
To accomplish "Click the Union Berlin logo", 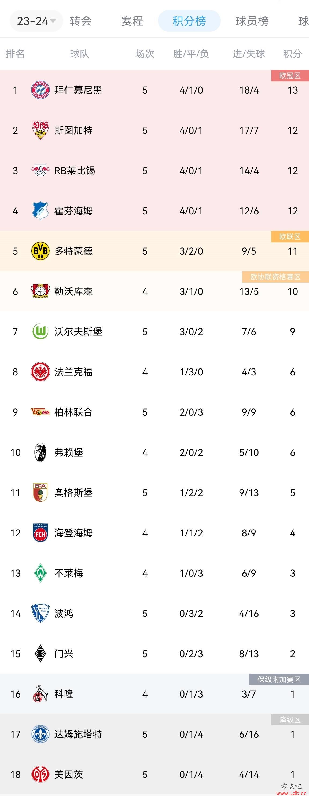I will [41, 412].
